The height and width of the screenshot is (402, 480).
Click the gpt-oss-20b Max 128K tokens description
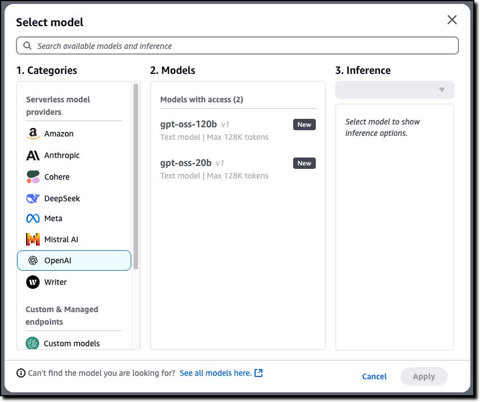coord(214,176)
